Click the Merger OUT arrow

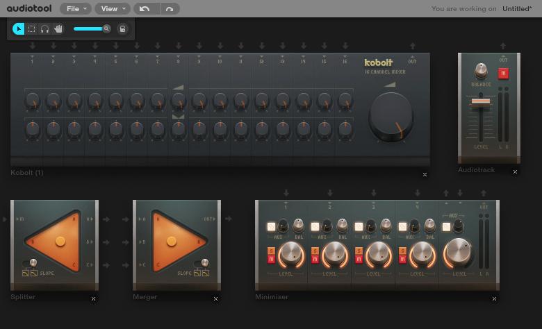tap(228, 219)
